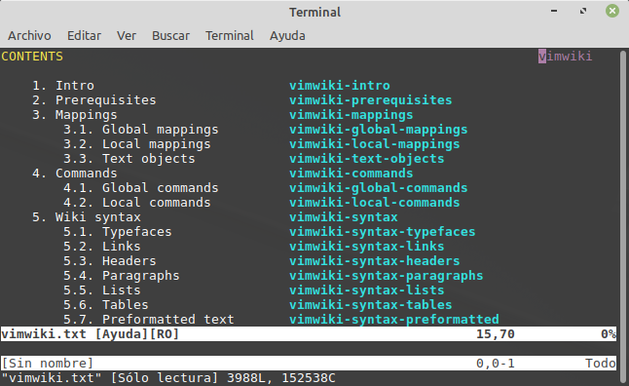Select the '4. Commands' contents entry
The height and width of the screenshot is (386, 629).
[75, 174]
